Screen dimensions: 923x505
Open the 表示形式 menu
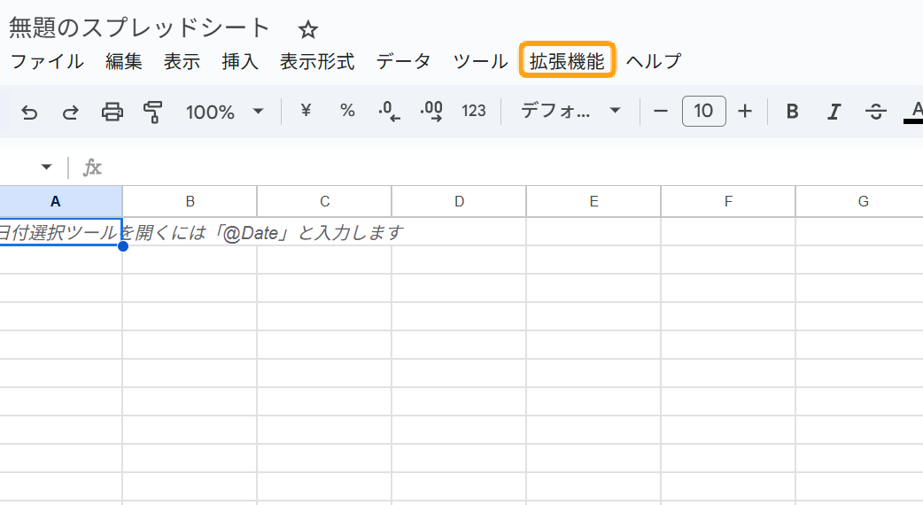[x=317, y=61]
